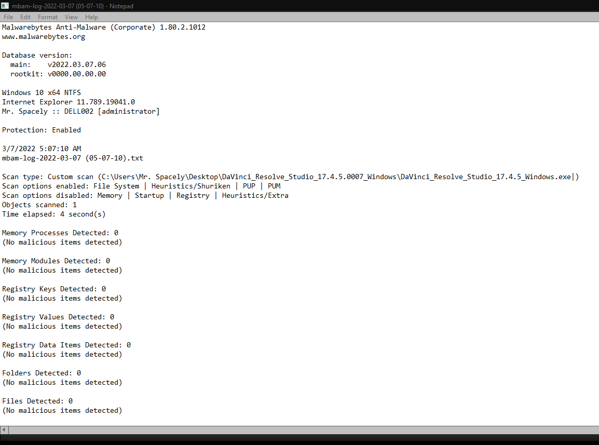Click 'Files Detected: 0' line
This screenshot has width=599, height=445.
tap(37, 401)
